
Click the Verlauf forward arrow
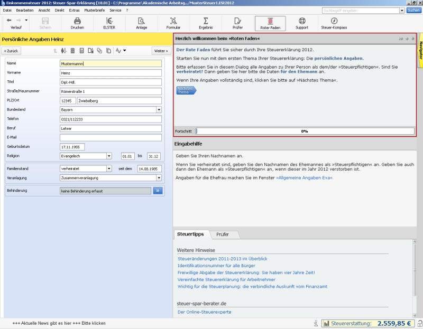(x=19, y=20)
